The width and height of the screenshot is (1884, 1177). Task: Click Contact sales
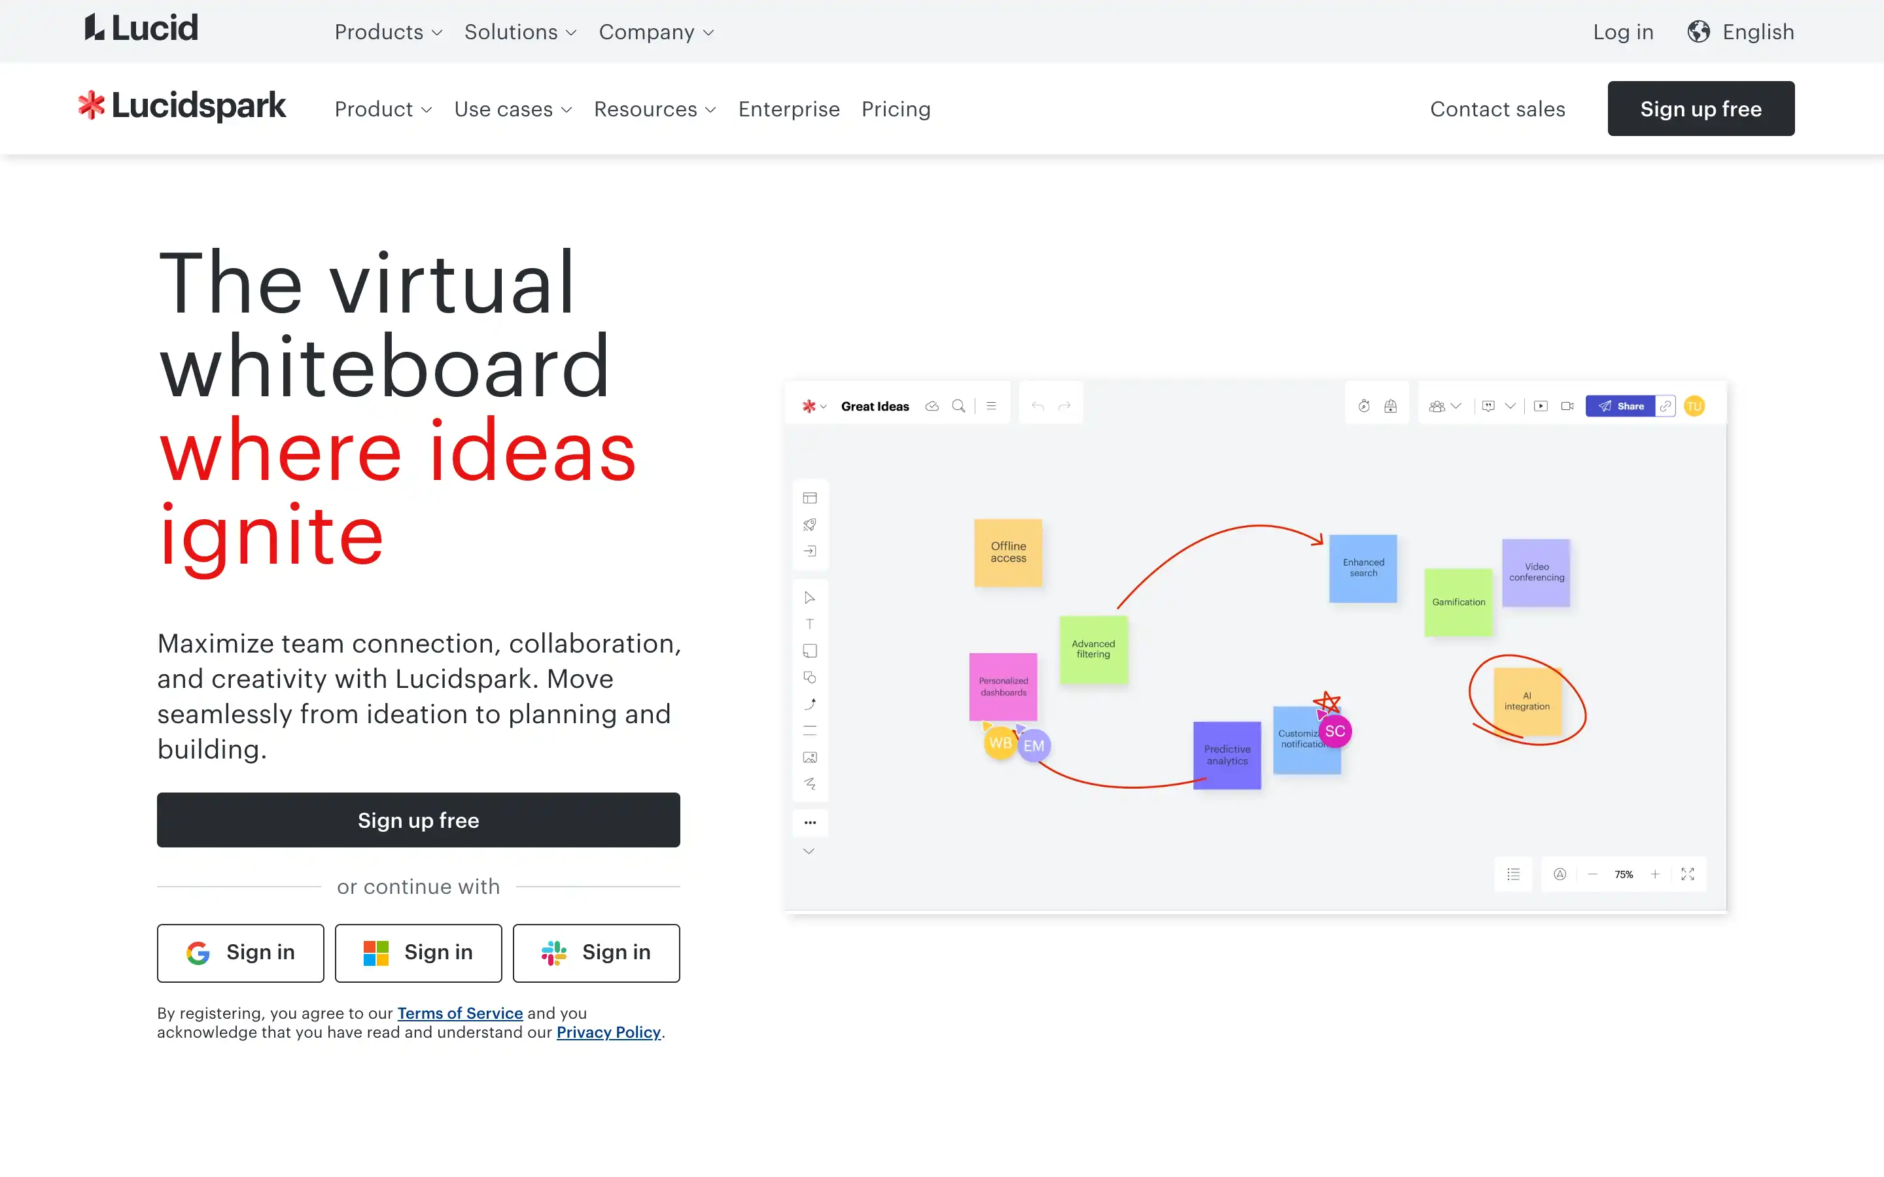(x=1497, y=109)
